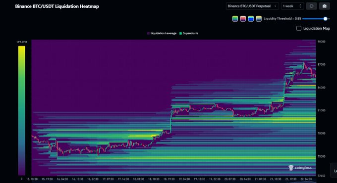Click the Liquidity Threshold = 0.85 label

point(282,19)
